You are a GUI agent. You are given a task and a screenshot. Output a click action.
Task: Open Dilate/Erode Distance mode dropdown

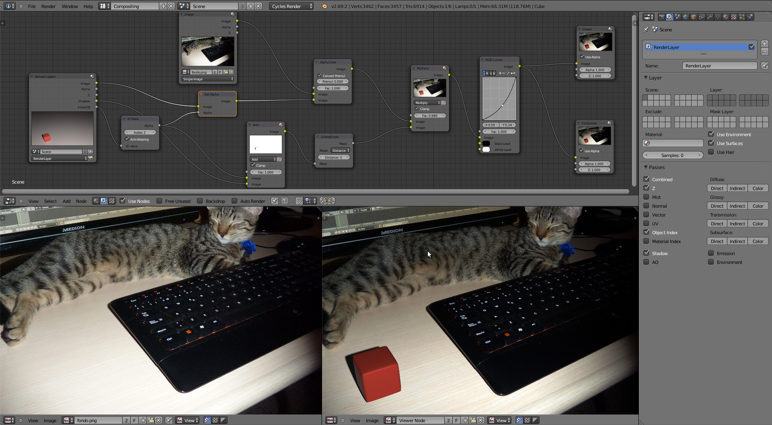(340, 151)
